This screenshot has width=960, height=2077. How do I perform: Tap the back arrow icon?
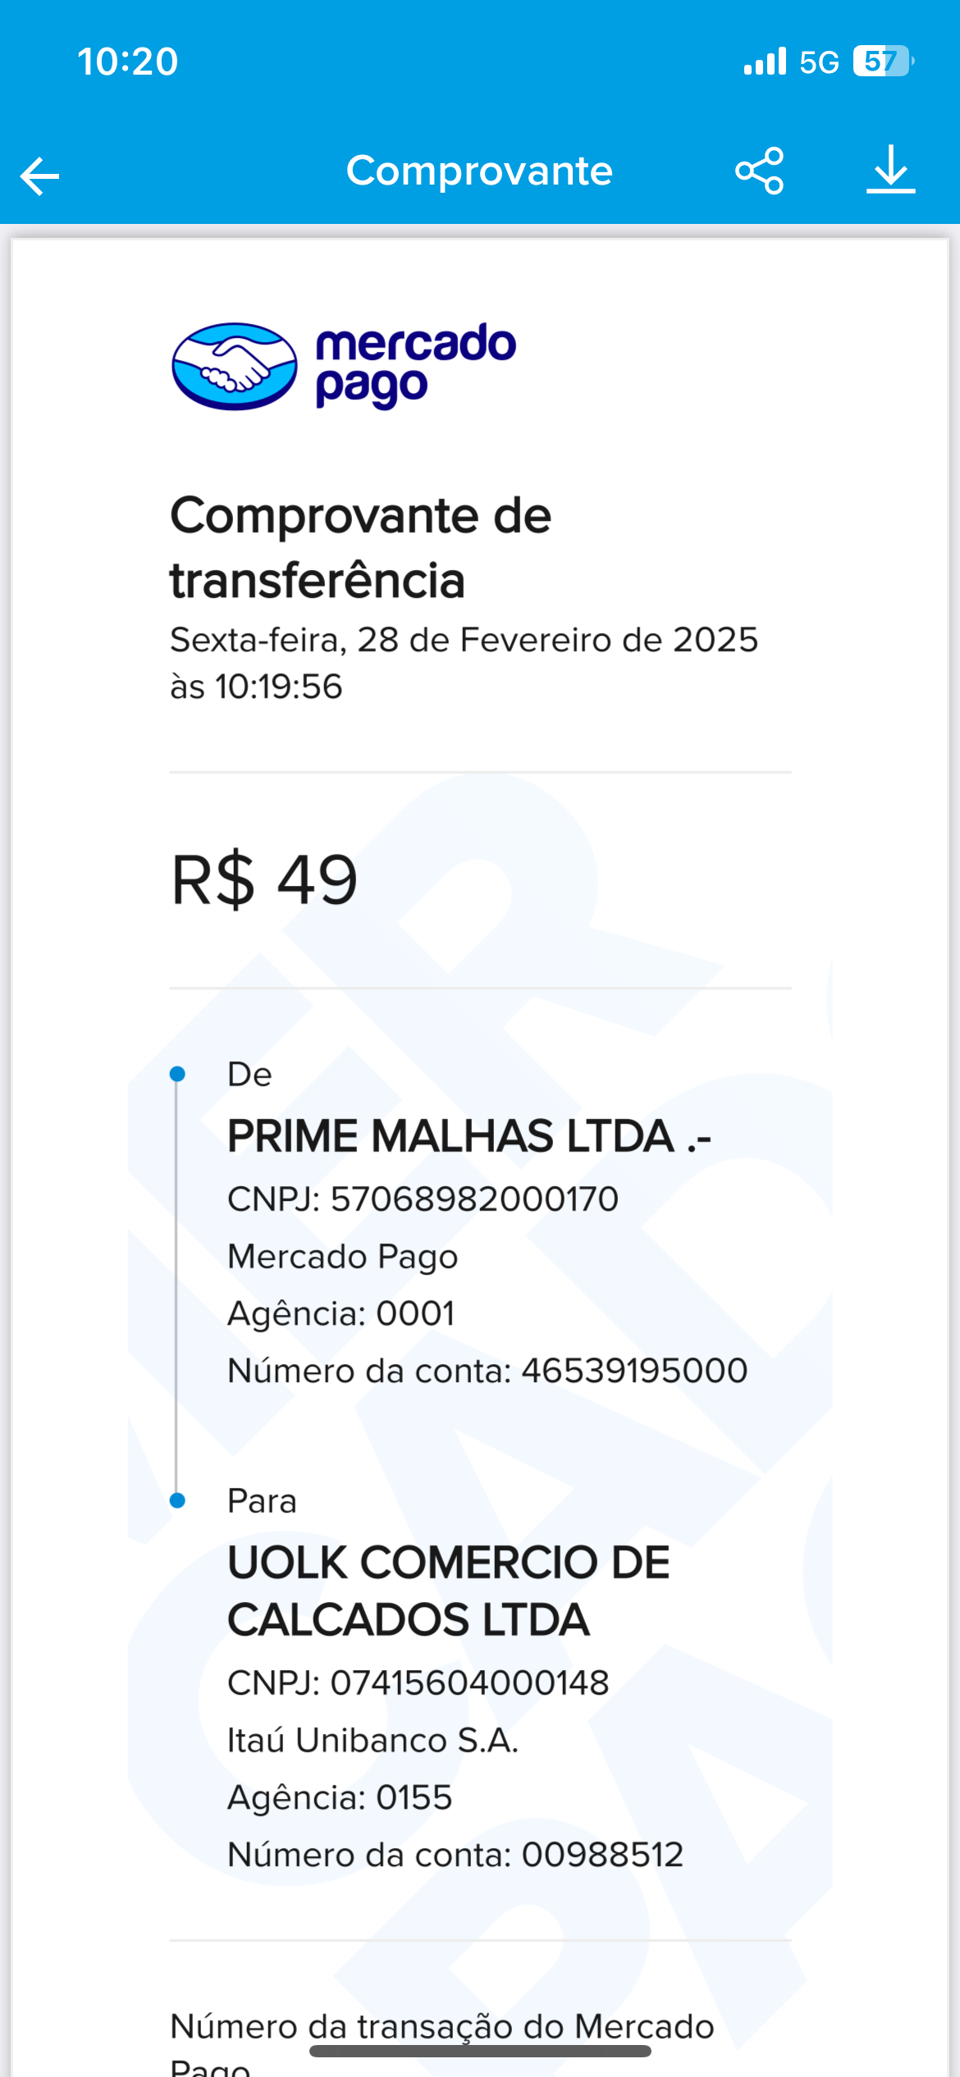[40, 175]
